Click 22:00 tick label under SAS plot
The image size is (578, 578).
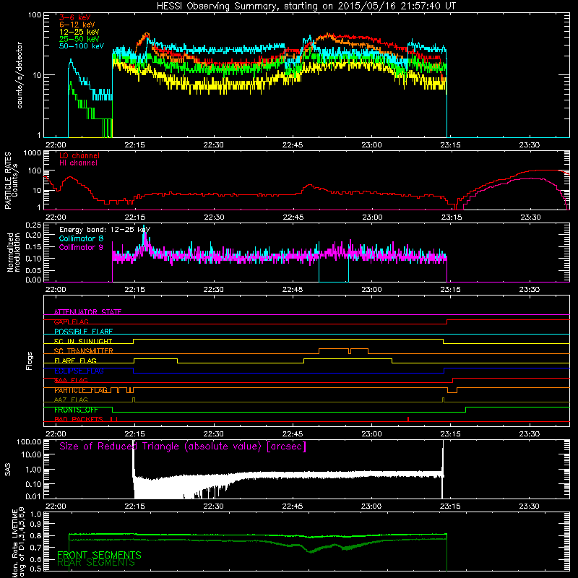[x=56, y=506]
